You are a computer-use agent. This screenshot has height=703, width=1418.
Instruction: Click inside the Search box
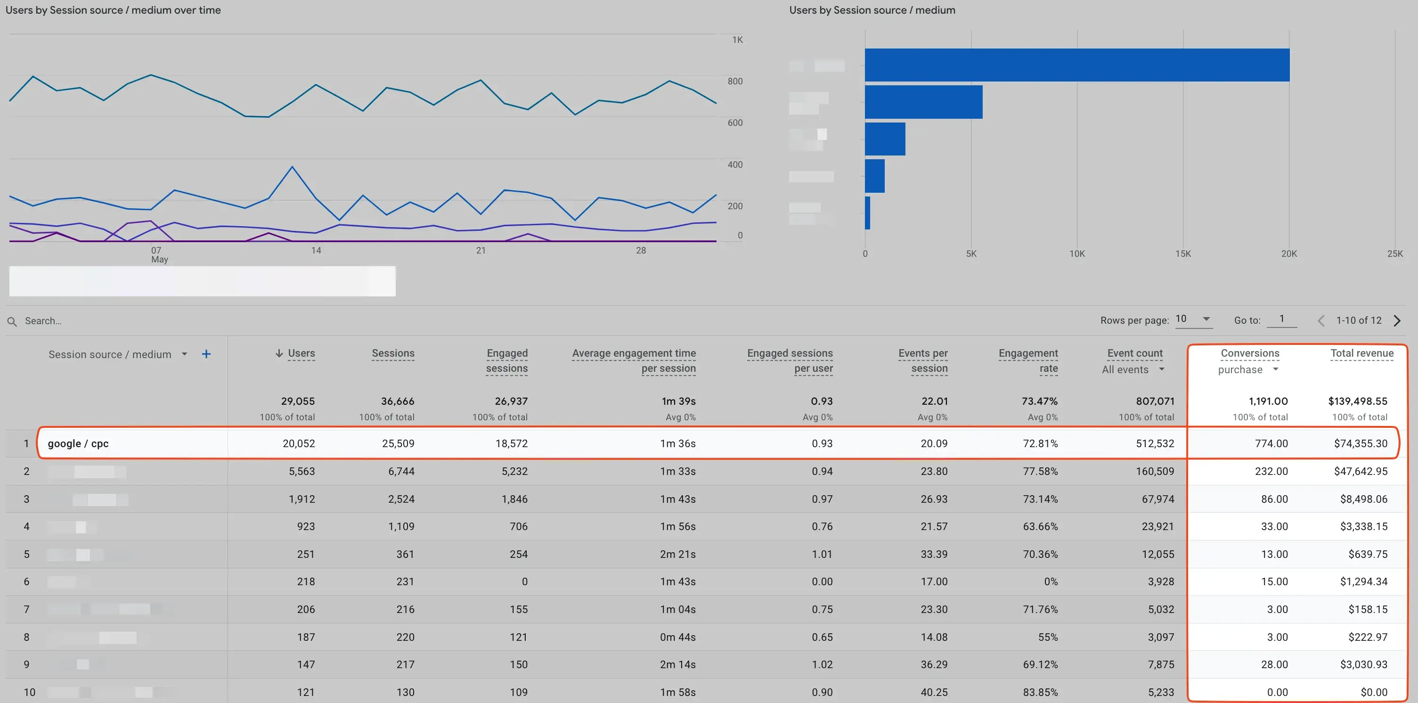(66, 321)
